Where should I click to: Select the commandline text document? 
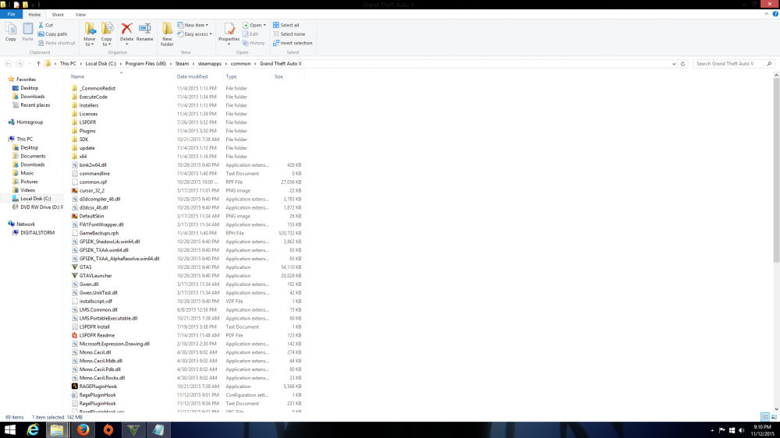click(94, 174)
